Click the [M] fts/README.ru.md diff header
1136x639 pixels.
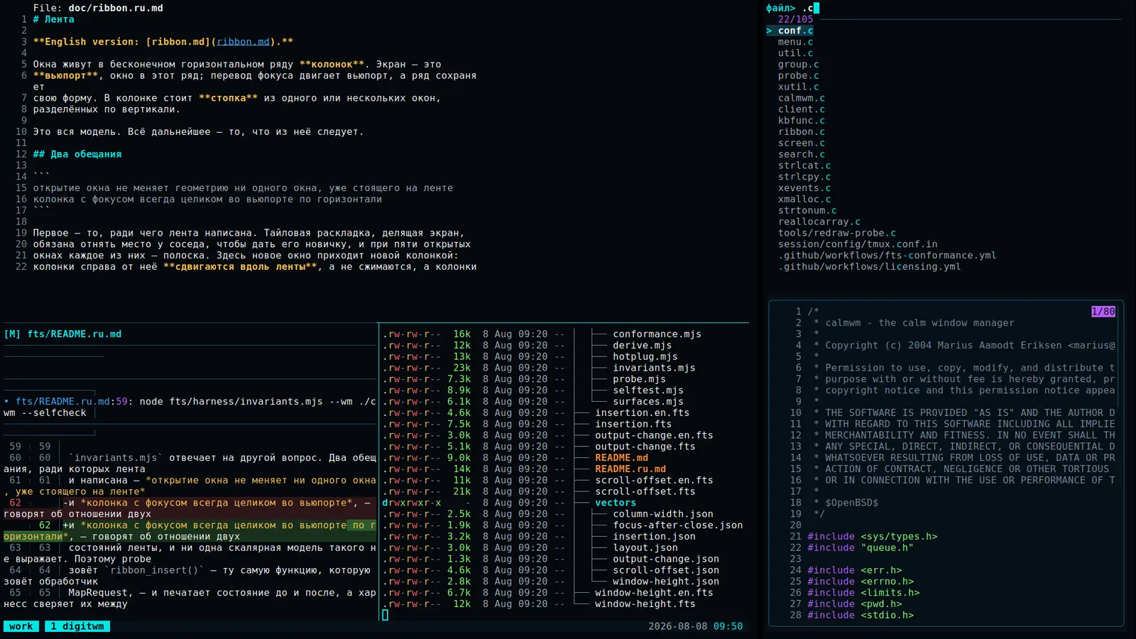pyautogui.click(x=62, y=334)
